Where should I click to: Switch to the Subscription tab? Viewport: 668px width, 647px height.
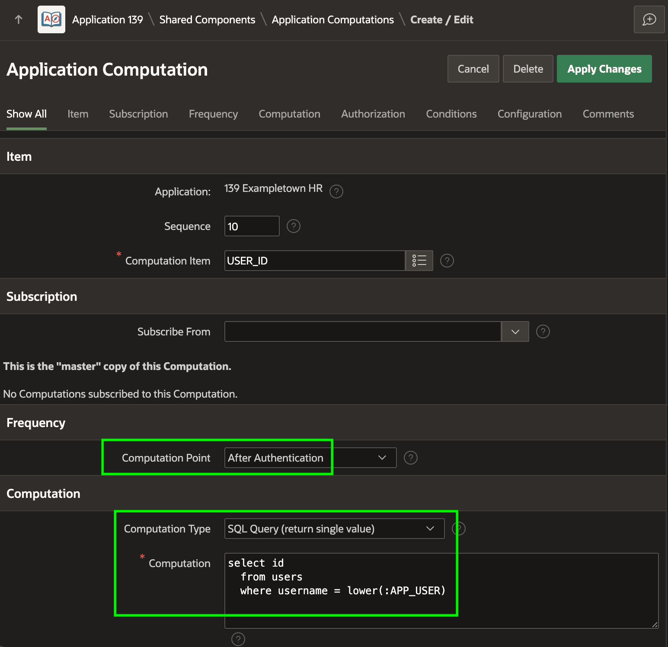138,114
